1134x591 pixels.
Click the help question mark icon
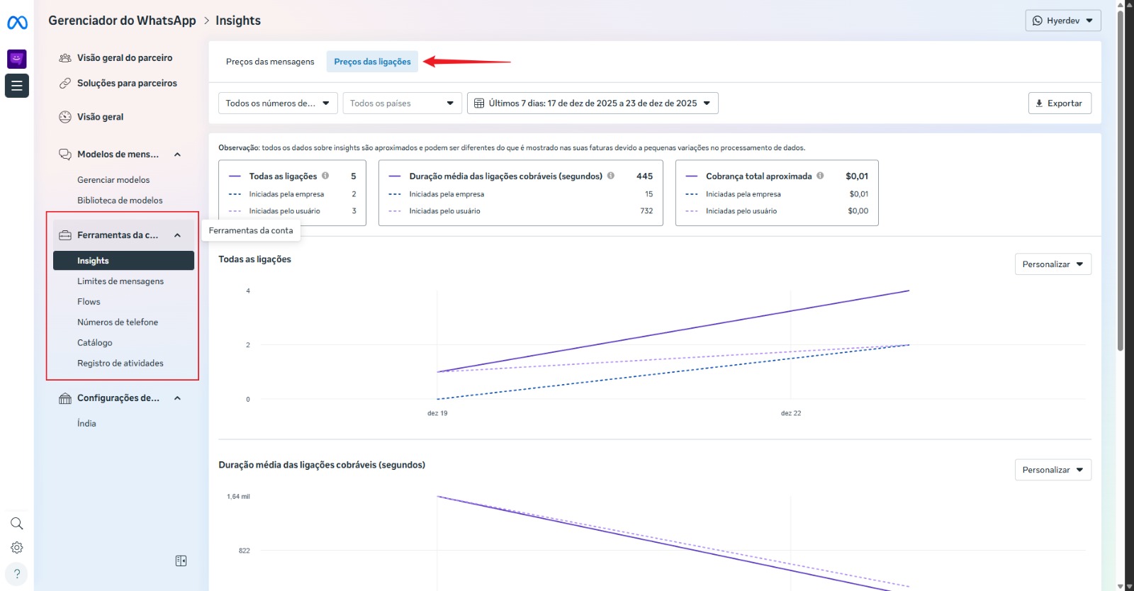tap(17, 574)
